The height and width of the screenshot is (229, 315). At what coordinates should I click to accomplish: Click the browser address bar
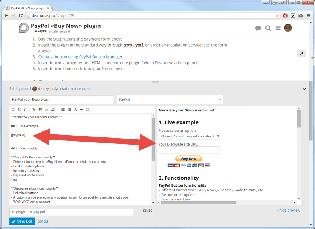[x=153, y=15]
